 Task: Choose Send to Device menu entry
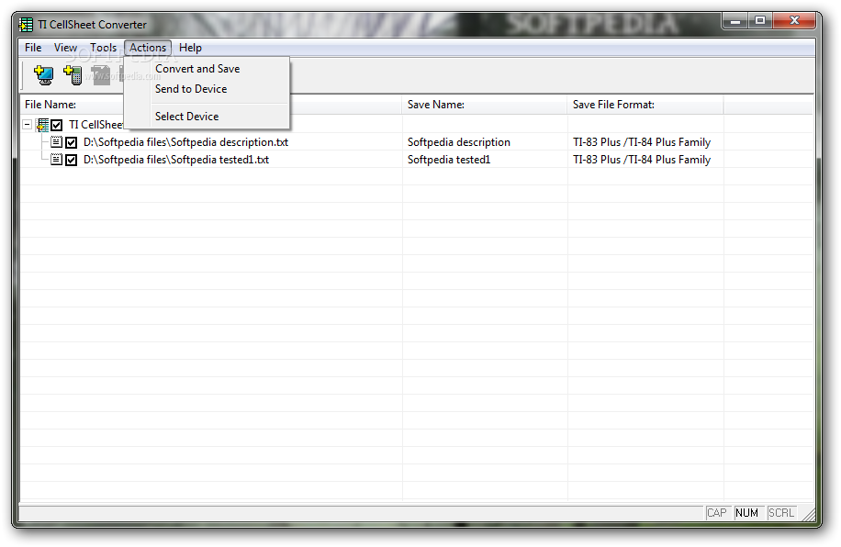[191, 89]
